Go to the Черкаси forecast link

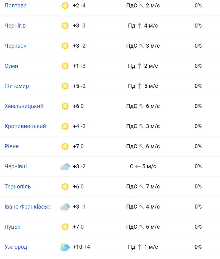coord(15,46)
